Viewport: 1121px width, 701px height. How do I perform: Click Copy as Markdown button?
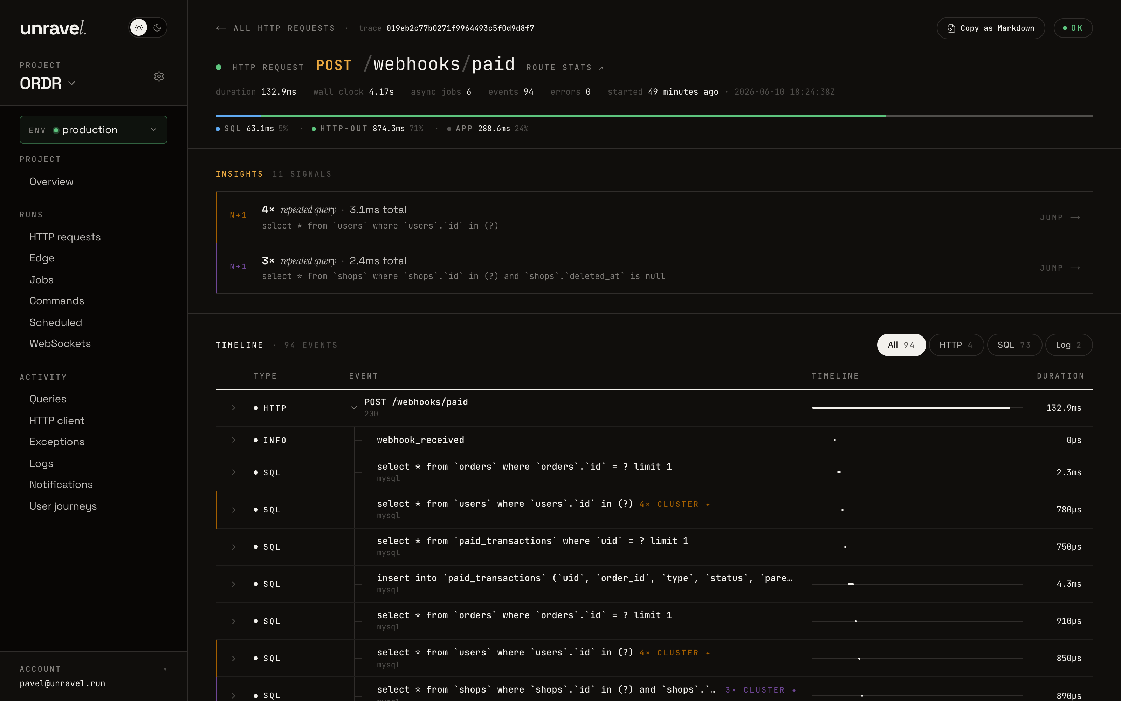990,28
